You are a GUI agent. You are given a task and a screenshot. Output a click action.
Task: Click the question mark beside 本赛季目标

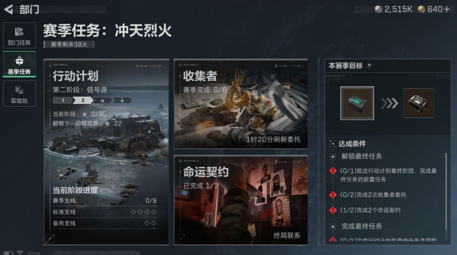point(369,66)
